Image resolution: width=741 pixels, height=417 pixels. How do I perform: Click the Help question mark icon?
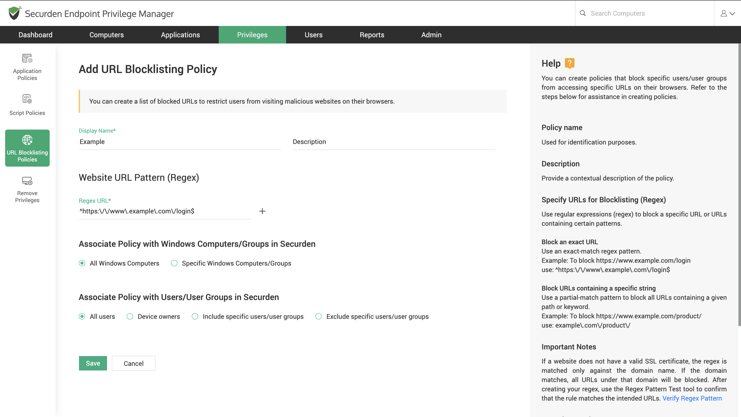coord(569,63)
